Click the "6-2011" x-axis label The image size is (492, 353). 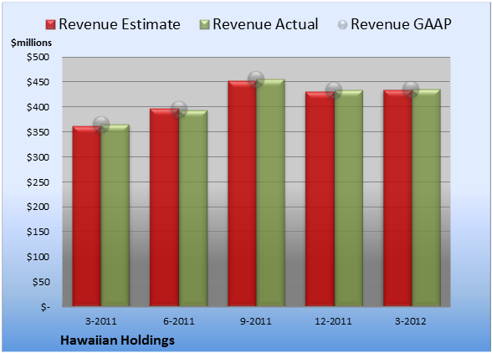(179, 321)
